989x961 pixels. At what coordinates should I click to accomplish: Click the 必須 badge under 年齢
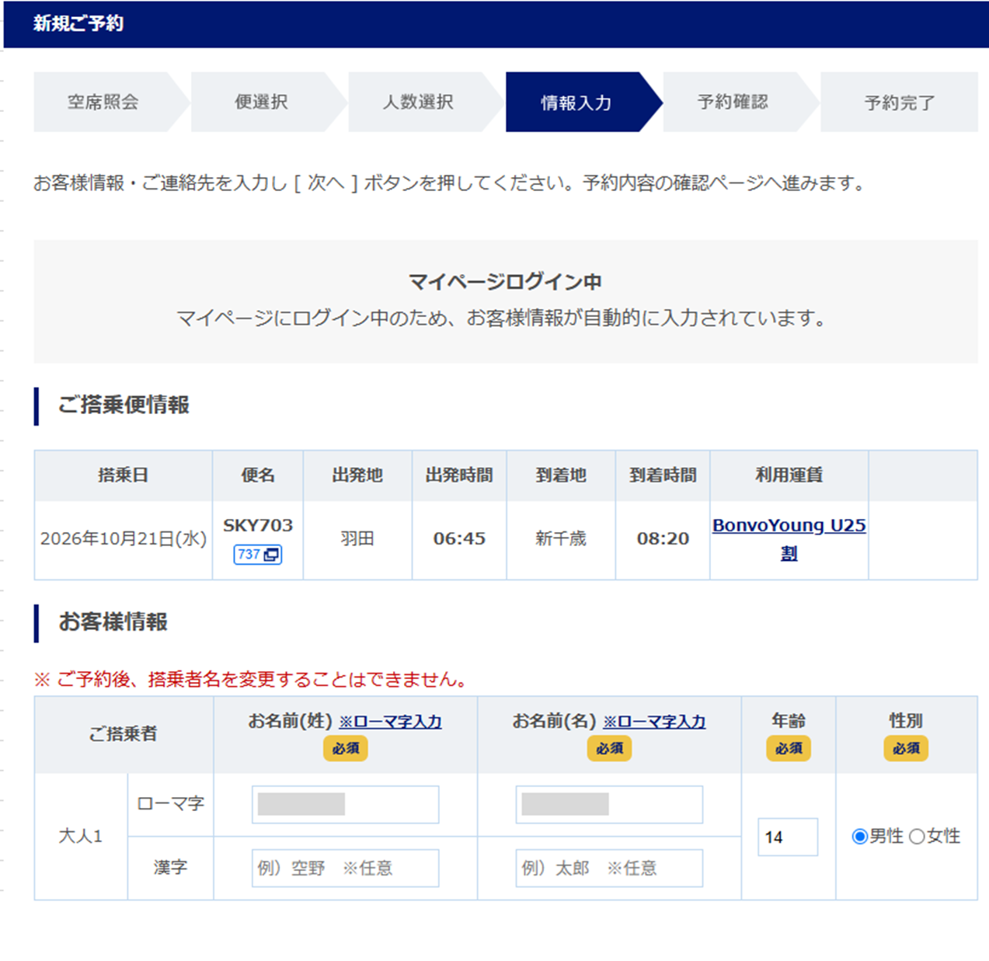789,748
